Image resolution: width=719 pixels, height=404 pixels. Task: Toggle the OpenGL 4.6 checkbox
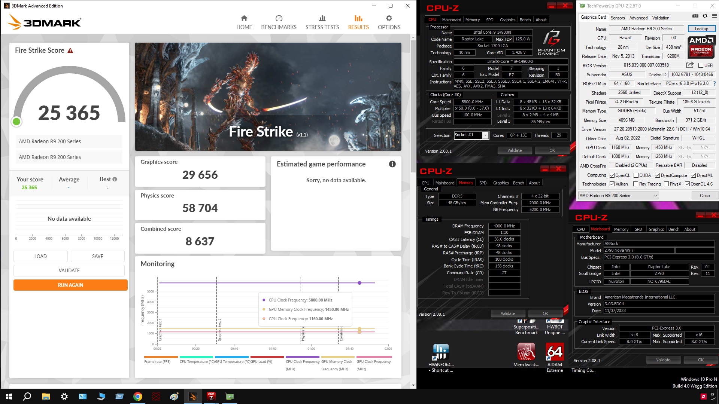pyautogui.click(x=687, y=184)
